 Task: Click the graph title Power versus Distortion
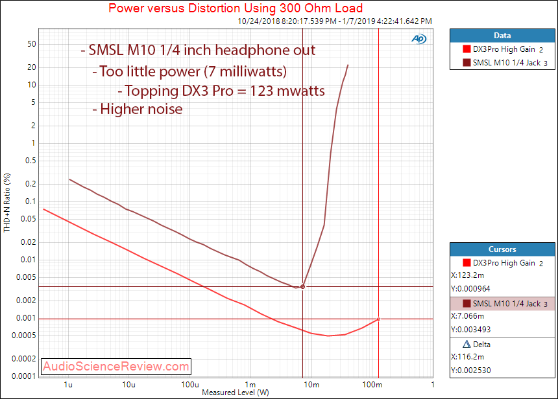tap(236, 8)
